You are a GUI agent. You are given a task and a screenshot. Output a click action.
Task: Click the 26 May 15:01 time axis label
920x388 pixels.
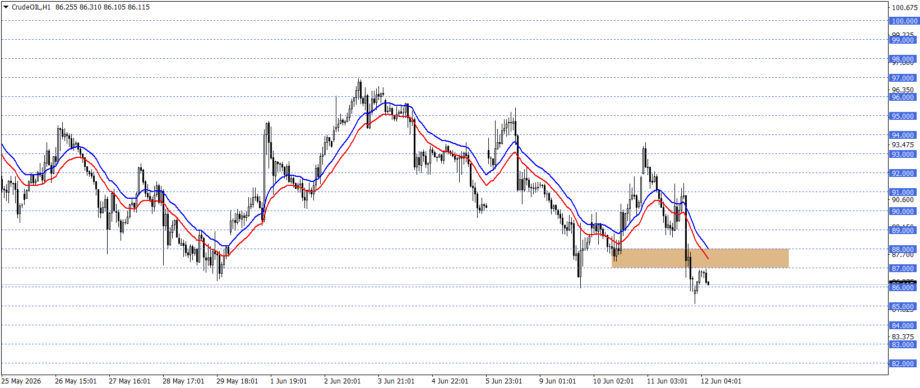(x=76, y=381)
